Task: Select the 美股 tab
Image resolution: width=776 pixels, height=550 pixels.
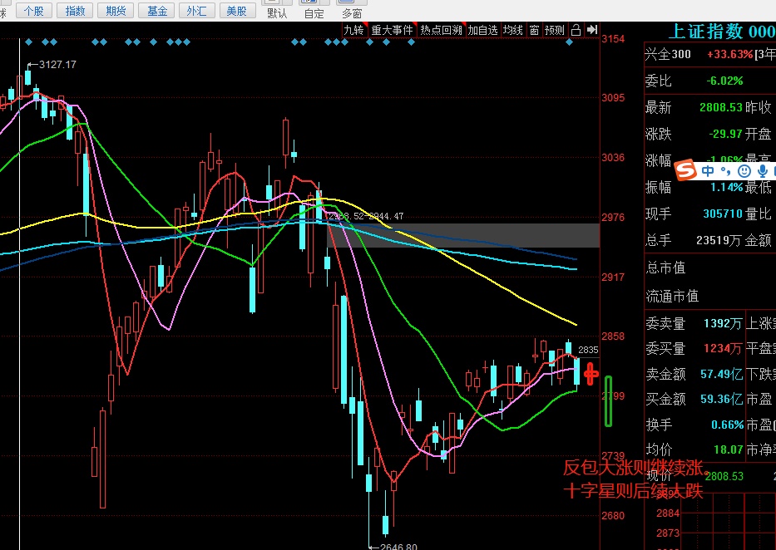Action: 237,10
